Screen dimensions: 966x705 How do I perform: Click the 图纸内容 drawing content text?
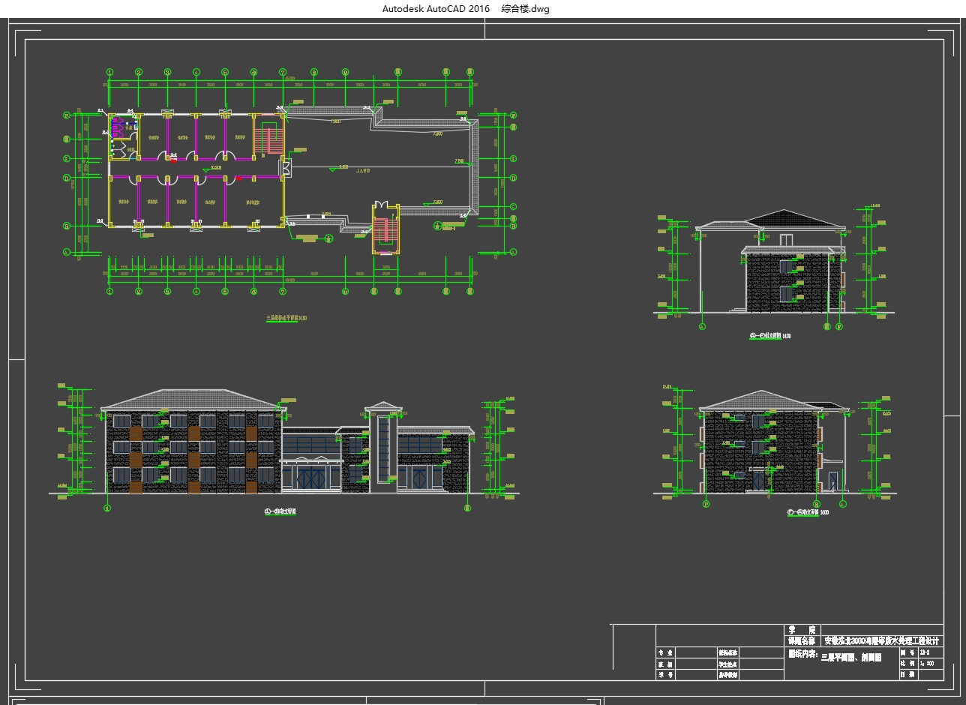pyautogui.click(x=802, y=655)
